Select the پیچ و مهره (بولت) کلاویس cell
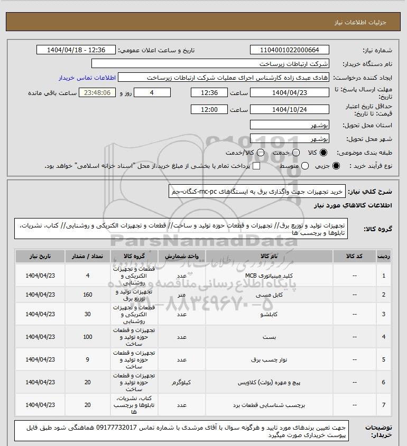This screenshot has width=407, height=446. [x=269, y=383]
